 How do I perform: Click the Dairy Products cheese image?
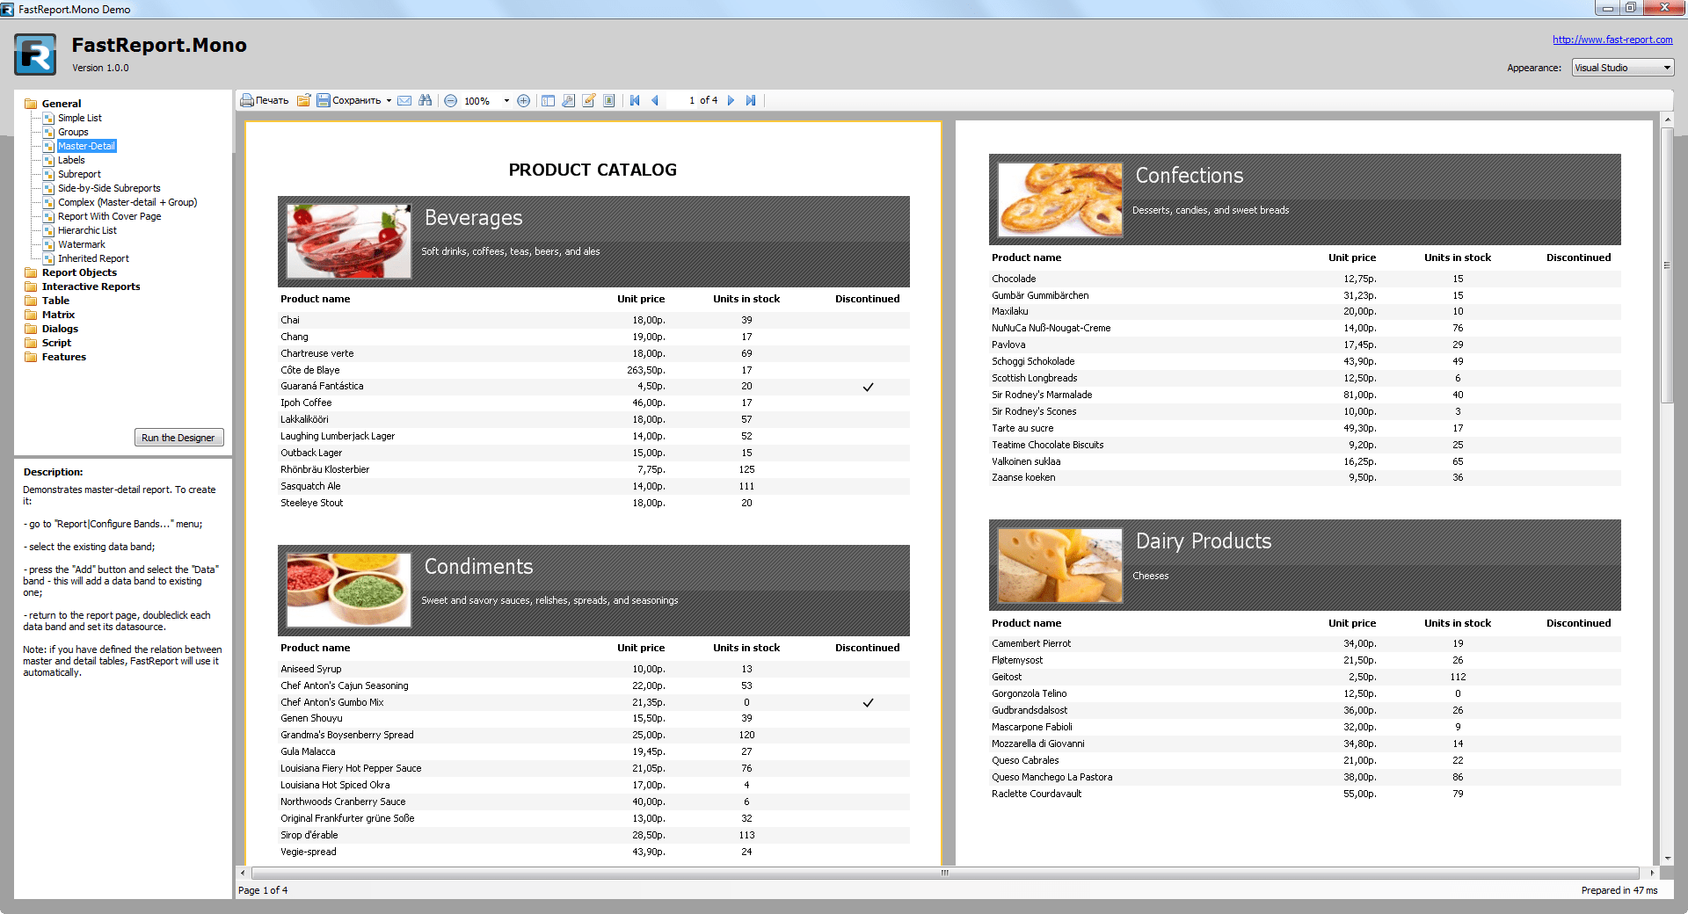pyautogui.click(x=1060, y=565)
